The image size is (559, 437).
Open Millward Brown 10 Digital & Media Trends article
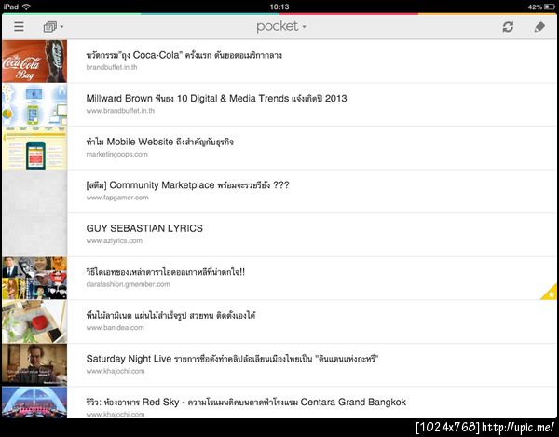coord(216,99)
